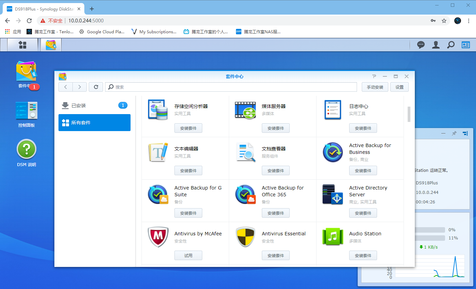
Task: Pin the system status widget
Action: (454, 133)
